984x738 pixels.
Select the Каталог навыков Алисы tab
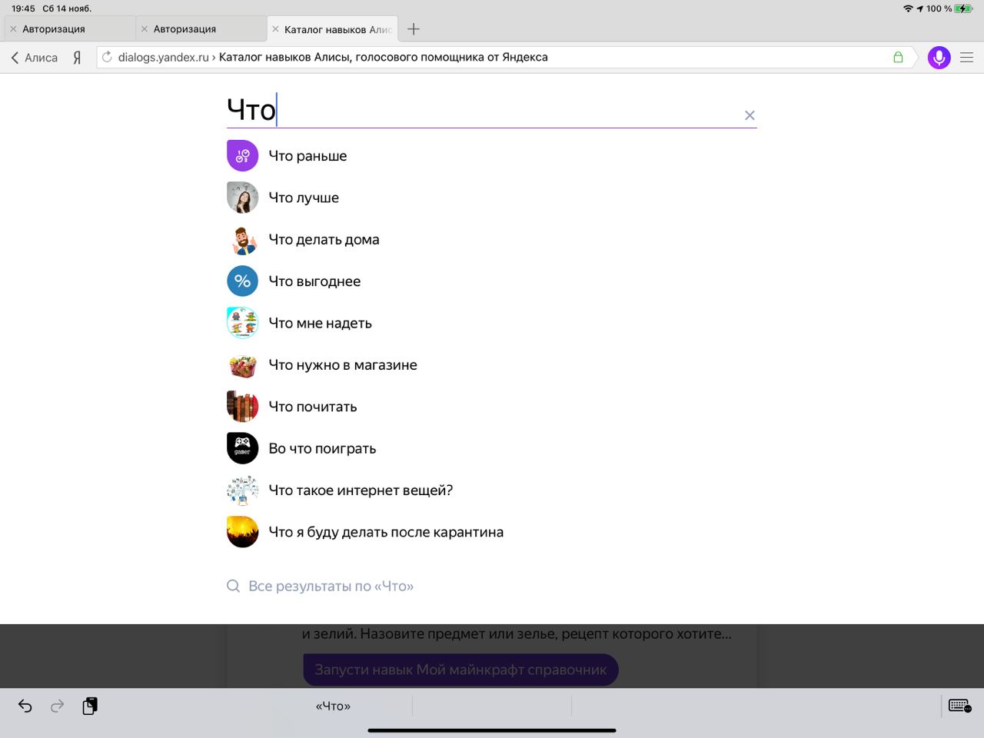[332, 29]
